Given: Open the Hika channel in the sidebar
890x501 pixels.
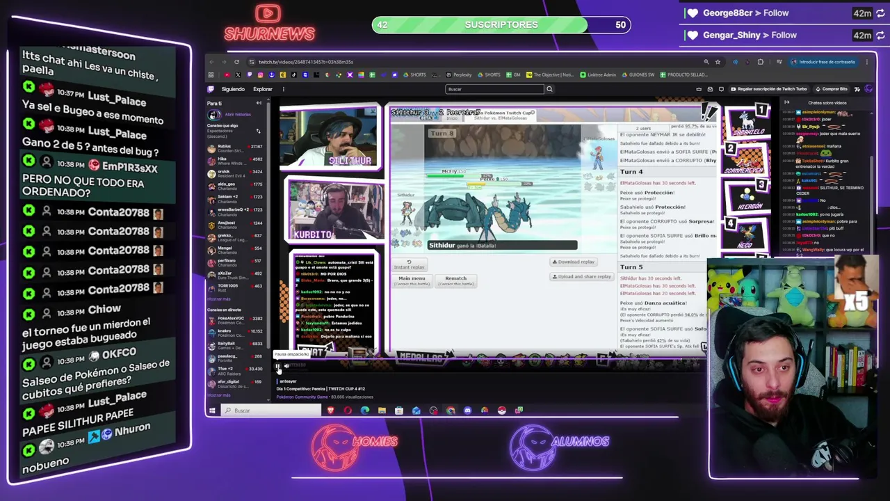Looking at the screenshot, I should 235,161.
